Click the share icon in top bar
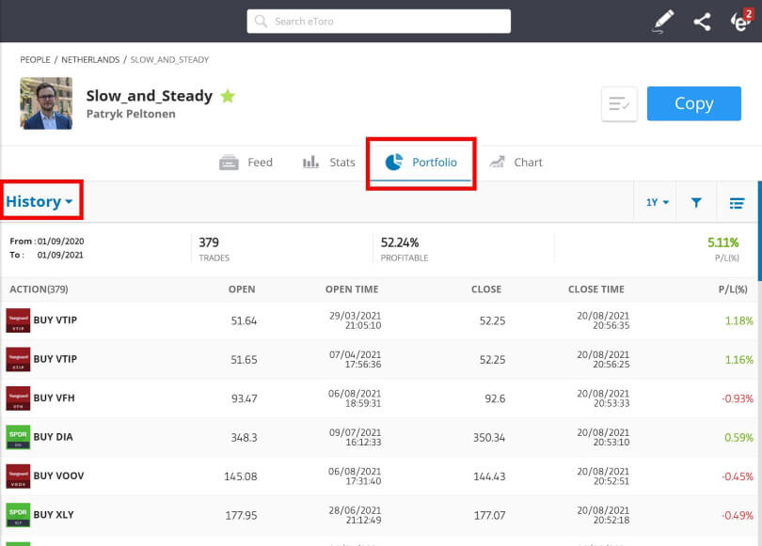Image resolution: width=762 pixels, height=546 pixels. click(702, 22)
